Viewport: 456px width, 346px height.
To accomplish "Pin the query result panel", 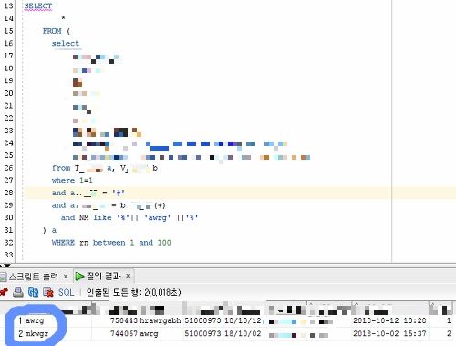I will tap(4, 292).
